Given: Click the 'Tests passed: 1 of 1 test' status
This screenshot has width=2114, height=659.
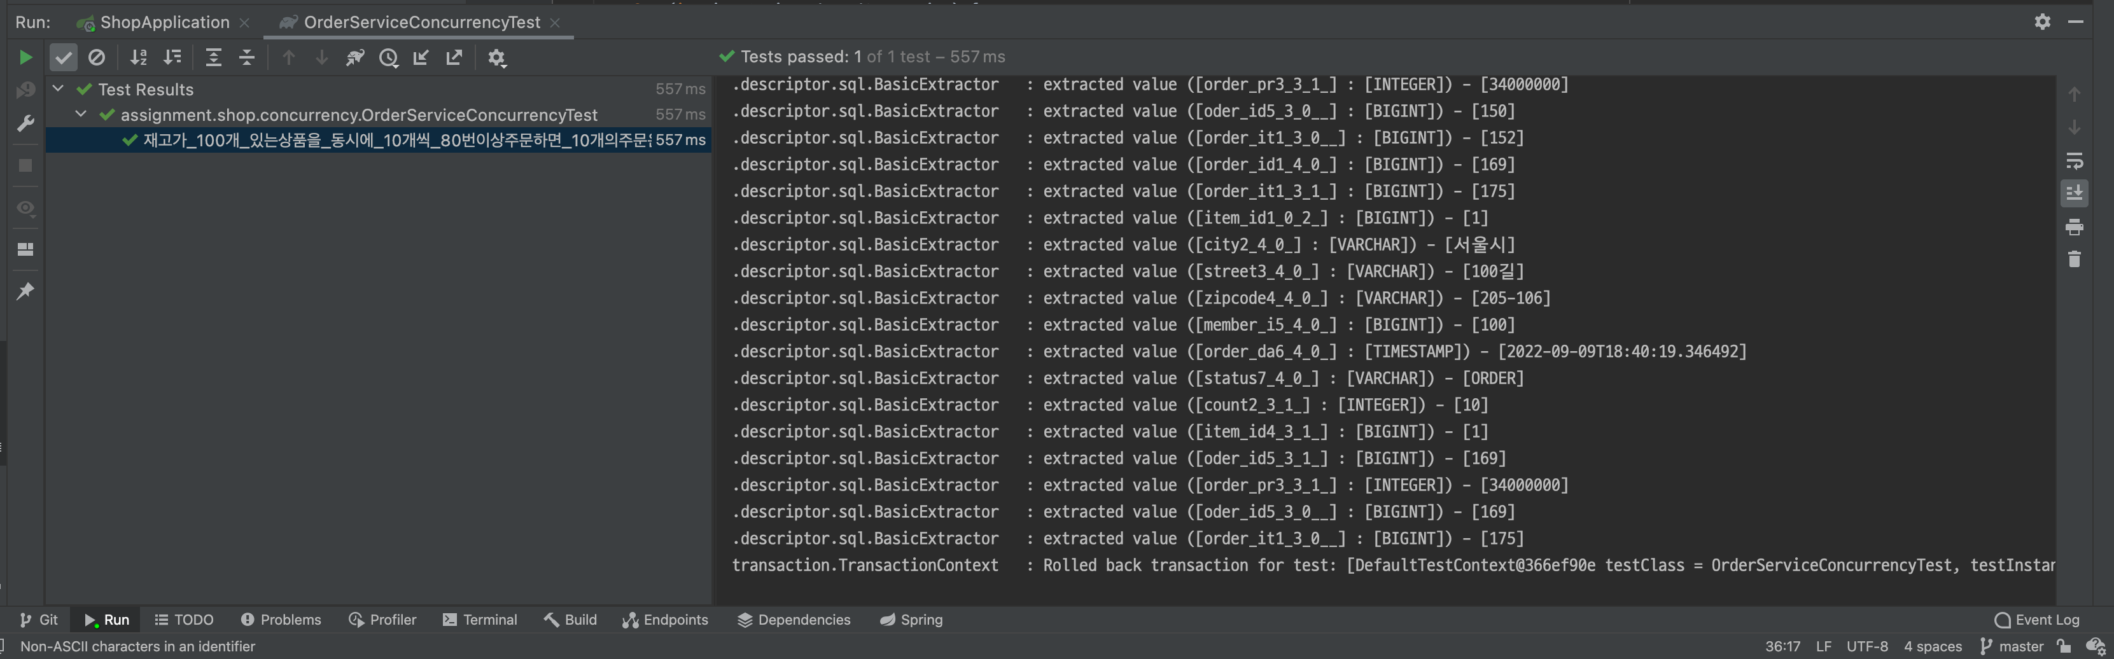Looking at the screenshot, I should tap(862, 57).
